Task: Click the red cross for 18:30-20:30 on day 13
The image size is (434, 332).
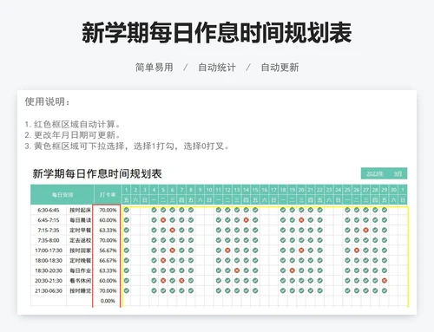Action: 237,270
